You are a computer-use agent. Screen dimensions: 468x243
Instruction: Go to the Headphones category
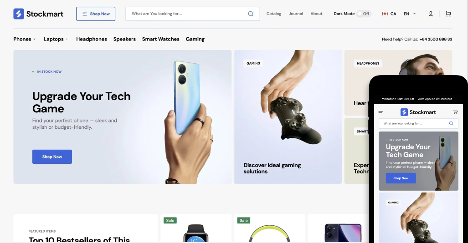click(91, 39)
